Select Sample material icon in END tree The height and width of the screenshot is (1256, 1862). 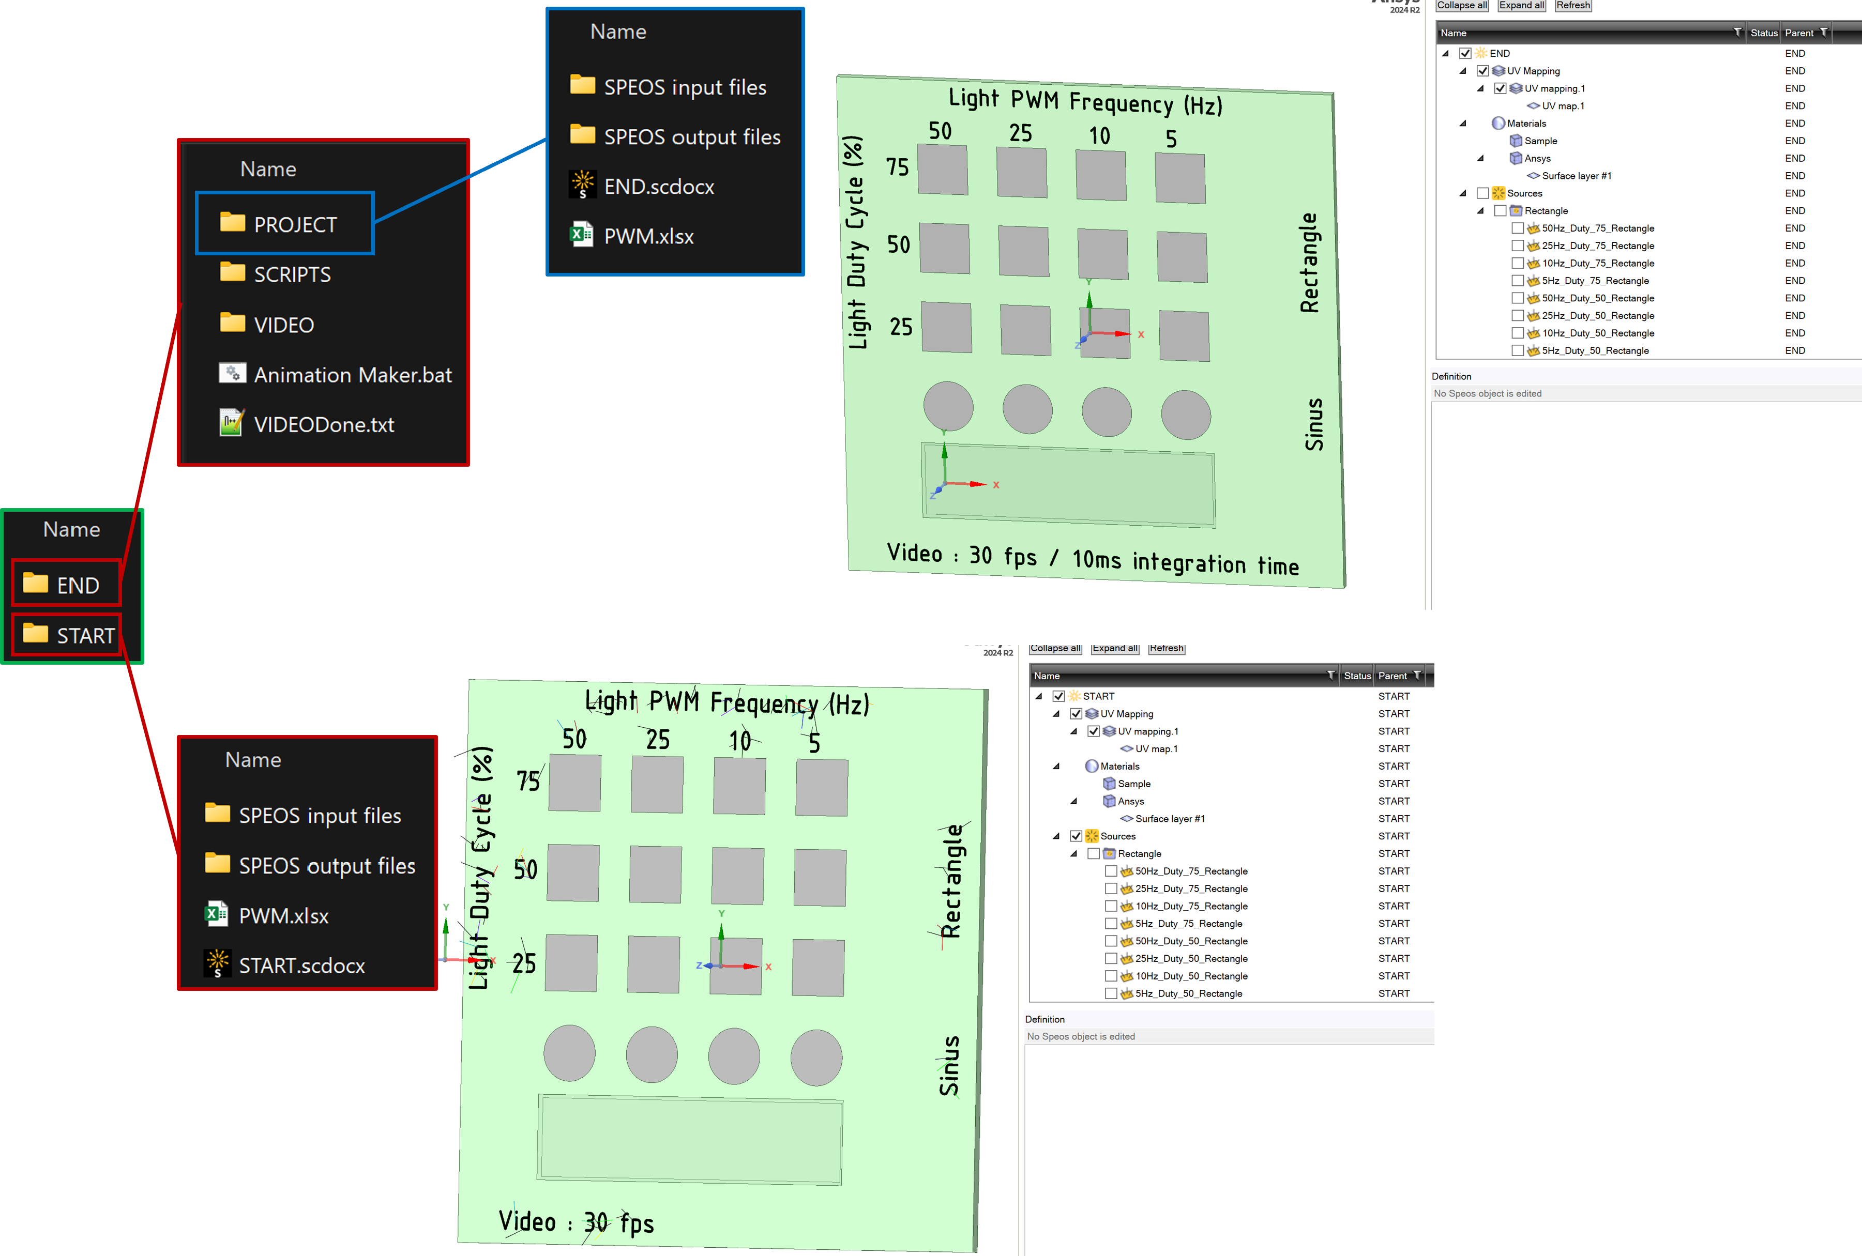(x=1516, y=141)
